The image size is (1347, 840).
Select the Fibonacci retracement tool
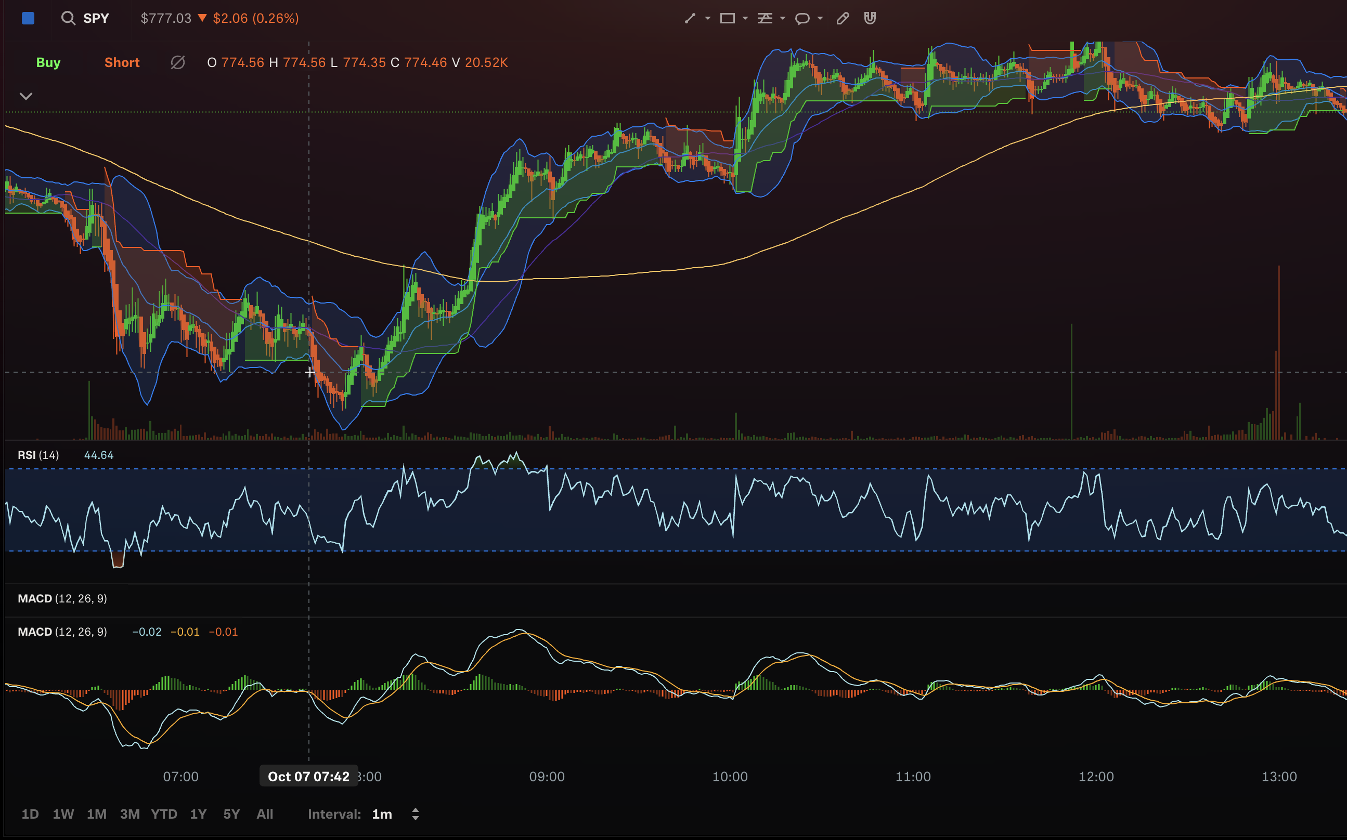coord(765,18)
